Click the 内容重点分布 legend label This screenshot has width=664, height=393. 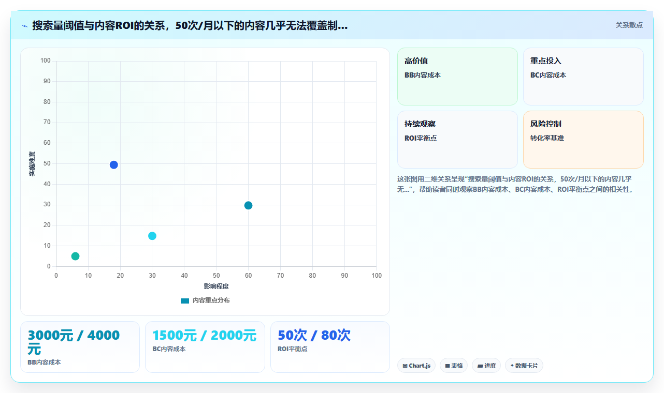(211, 300)
